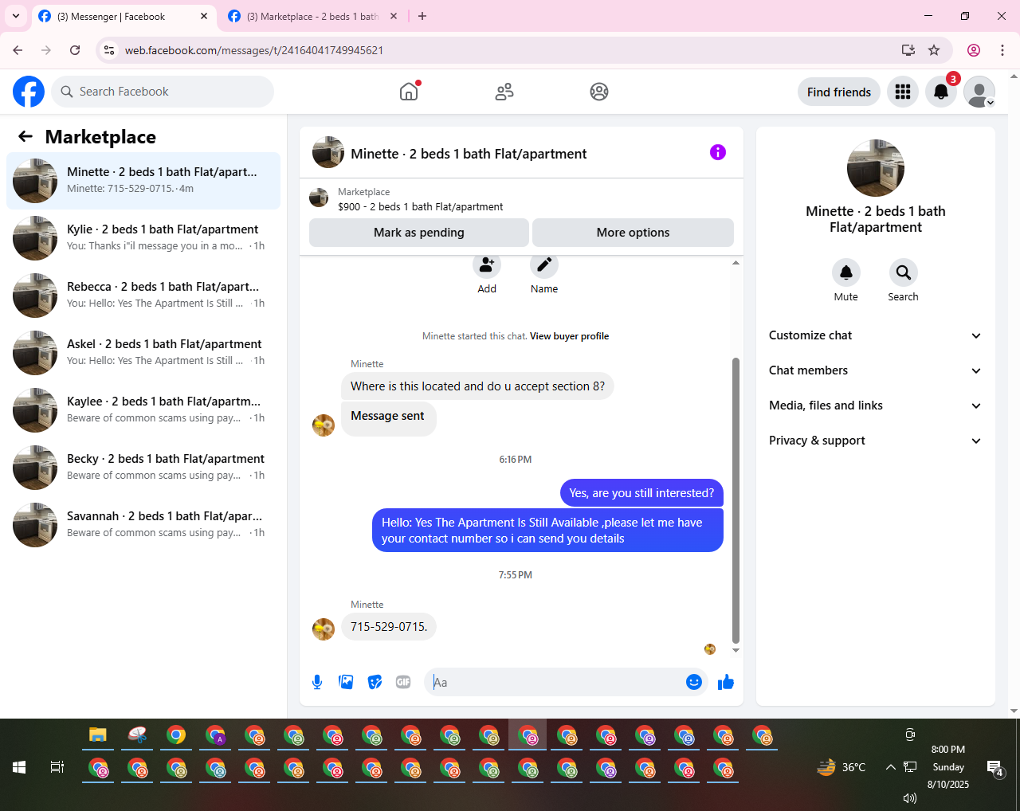Click the Mark as pending button

coord(419,233)
